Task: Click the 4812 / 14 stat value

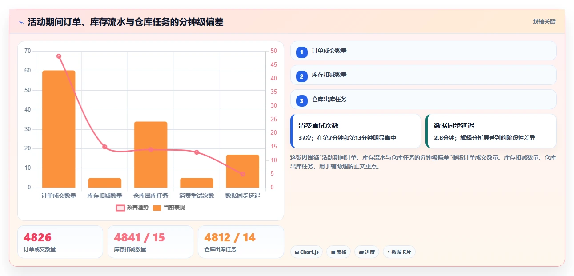Action: coord(230,237)
